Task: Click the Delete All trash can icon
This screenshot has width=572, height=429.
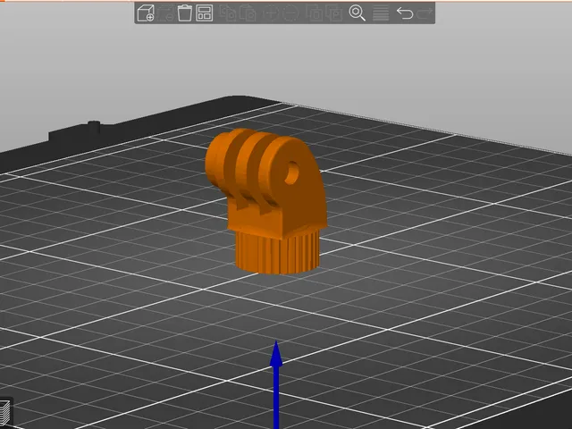Action: [x=185, y=13]
